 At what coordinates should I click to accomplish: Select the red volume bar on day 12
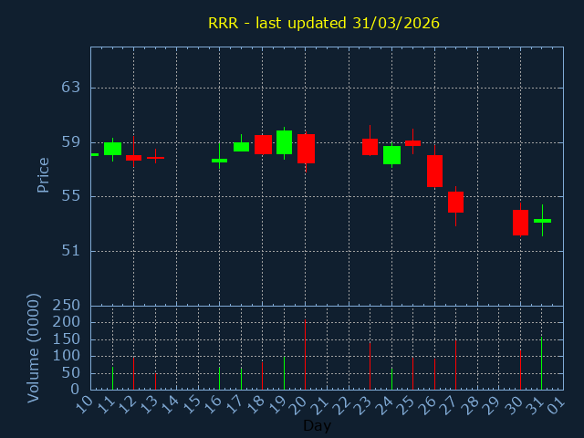click(133, 372)
